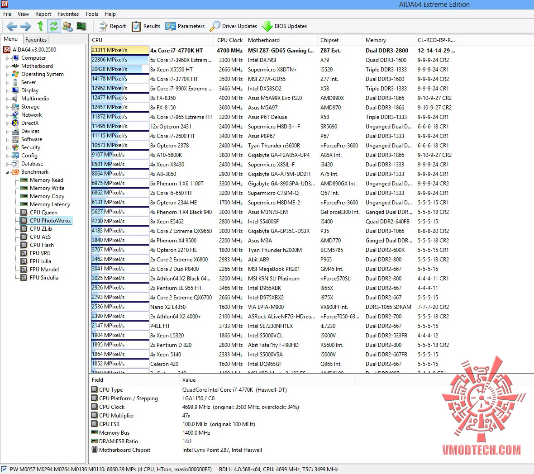Viewport: 534px width, 474px height.
Task: Expand the Motherboard tree node
Action: (x=7, y=66)
